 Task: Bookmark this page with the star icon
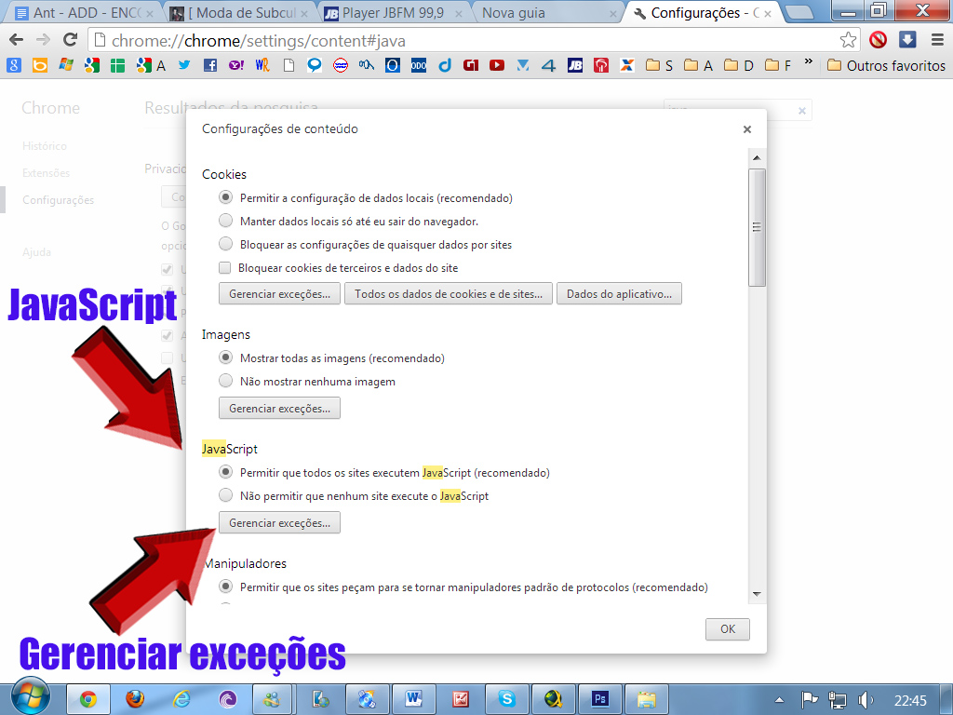(x=848, y=40)
